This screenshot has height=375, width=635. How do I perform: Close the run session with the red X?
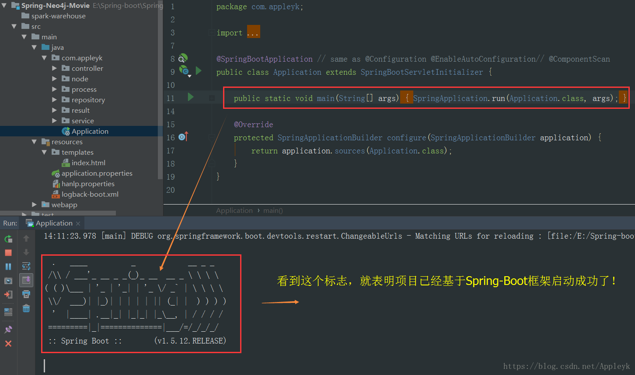[x=8, y=344]
